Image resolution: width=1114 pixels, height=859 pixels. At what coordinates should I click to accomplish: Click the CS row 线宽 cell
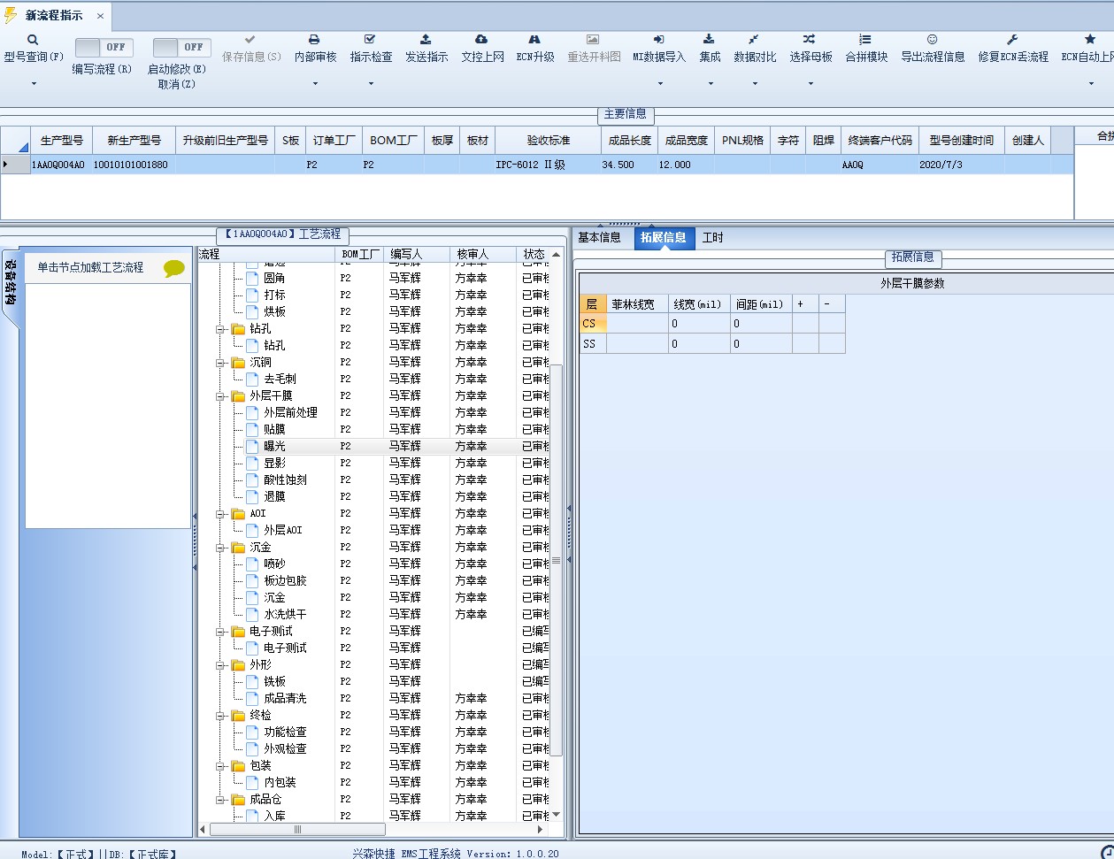[699, 324]
